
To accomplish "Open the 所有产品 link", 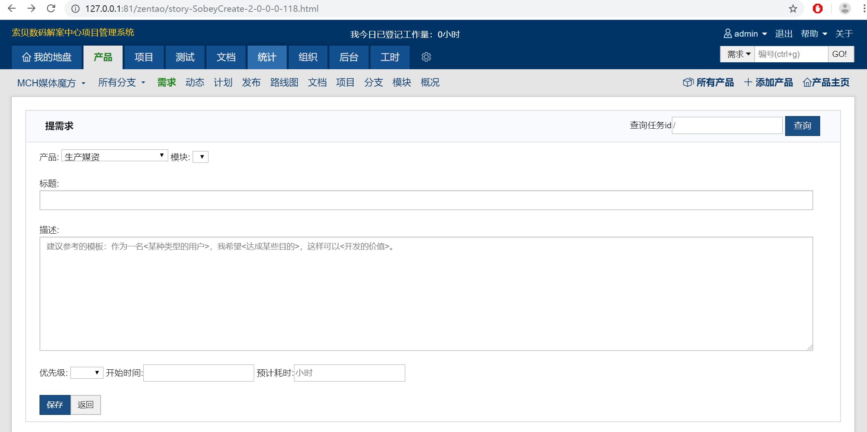I will pyautogui.click(x=708, y=83).
